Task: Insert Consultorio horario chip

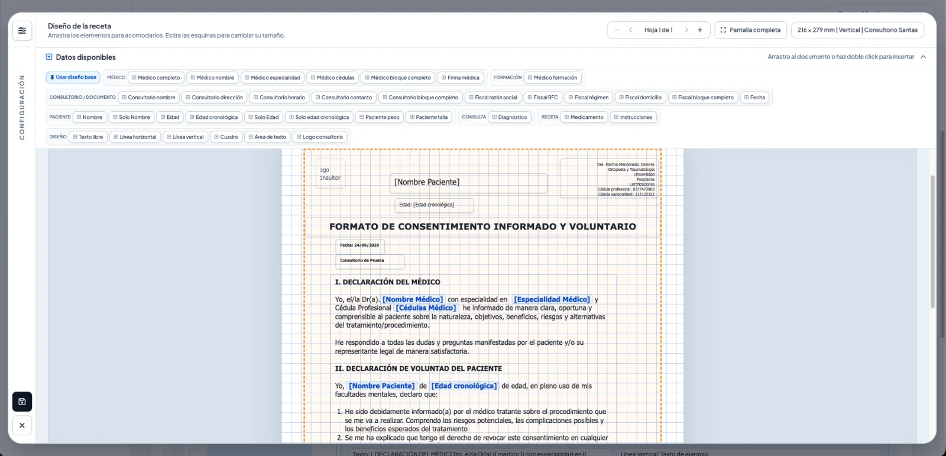Action: 279,98
